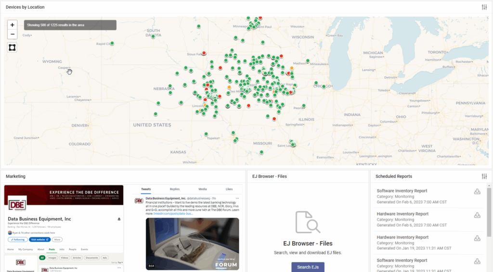Click 'Showing 500 of 1225 results' banner
Image resolution: width=493 pixels, height=272 pixels.
[70, 25]
